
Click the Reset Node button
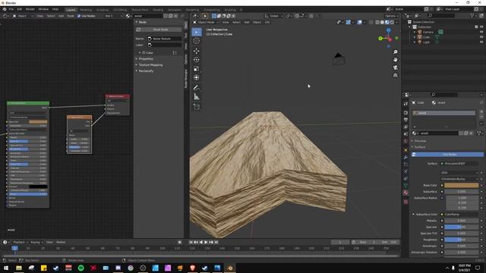click(x=159, y=30)
